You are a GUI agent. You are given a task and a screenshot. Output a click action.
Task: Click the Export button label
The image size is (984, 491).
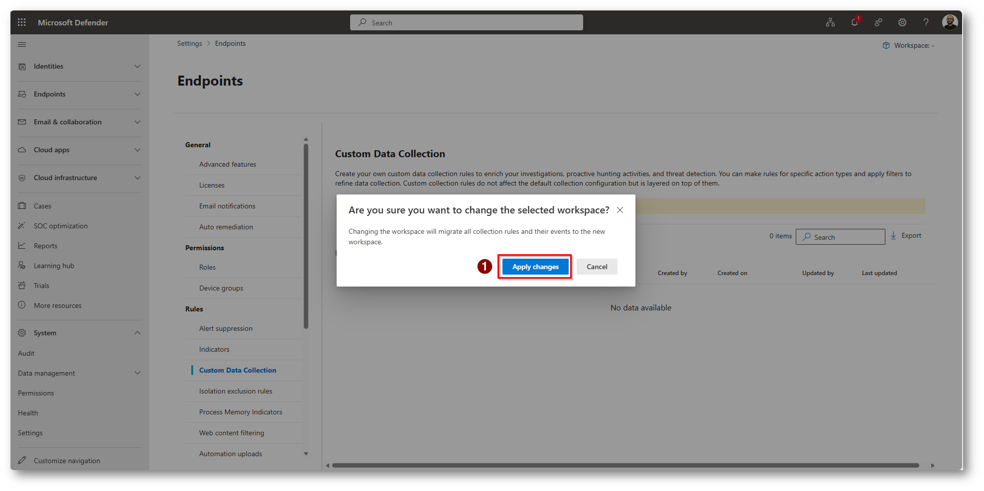pyautogui.click(x=911, y=236)
